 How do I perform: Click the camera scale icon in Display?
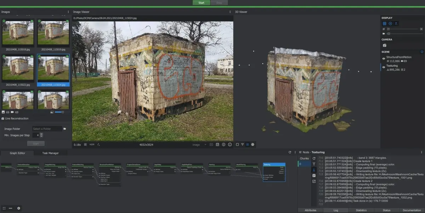[x=384, y=34]
